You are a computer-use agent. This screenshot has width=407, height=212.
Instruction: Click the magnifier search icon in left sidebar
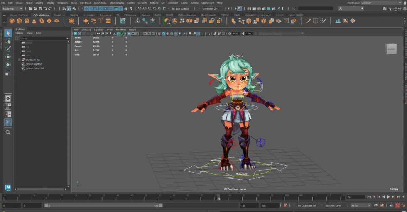tap(8, 132)
